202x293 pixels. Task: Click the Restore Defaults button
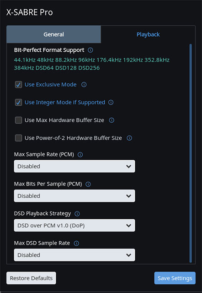pos(31,278)
